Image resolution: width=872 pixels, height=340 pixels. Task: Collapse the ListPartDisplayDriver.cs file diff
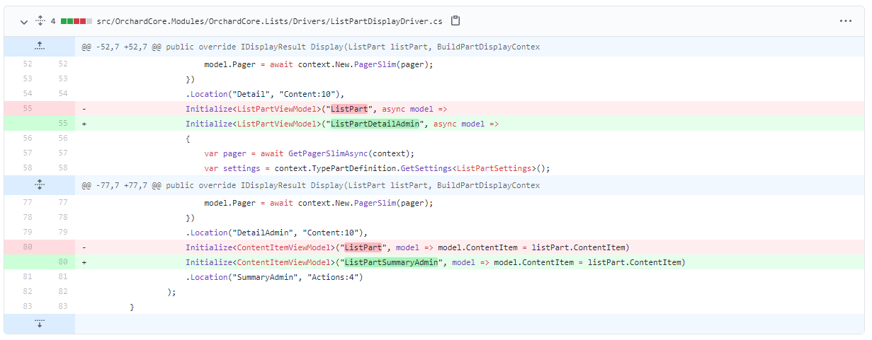tap(24, 22)
